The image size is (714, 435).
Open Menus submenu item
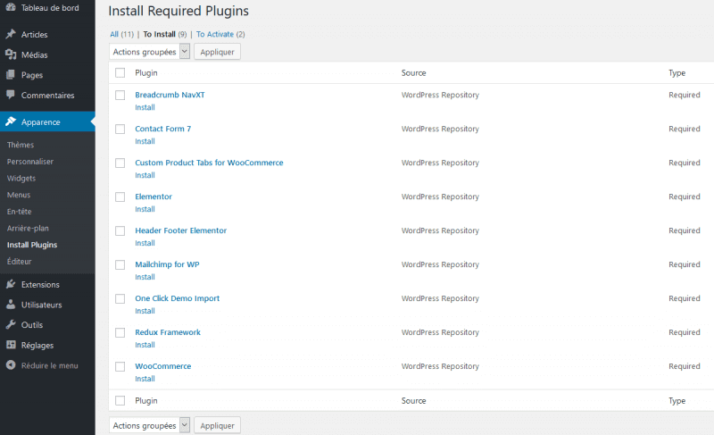click(19, 195)
